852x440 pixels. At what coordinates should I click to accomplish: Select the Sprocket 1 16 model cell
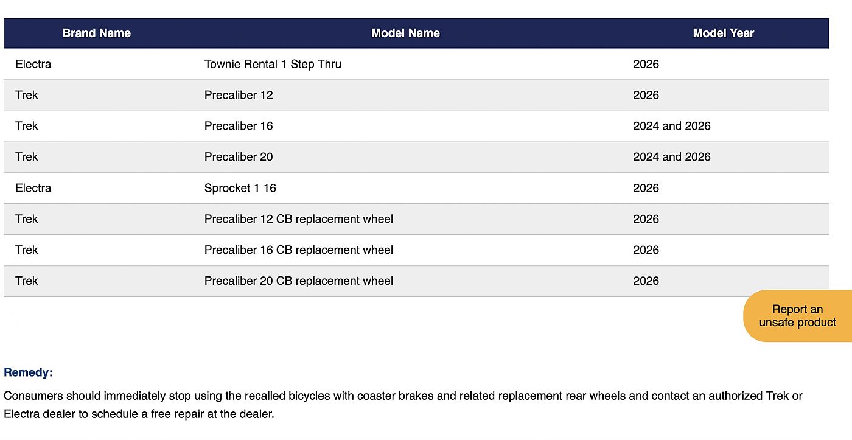[240, 188]
